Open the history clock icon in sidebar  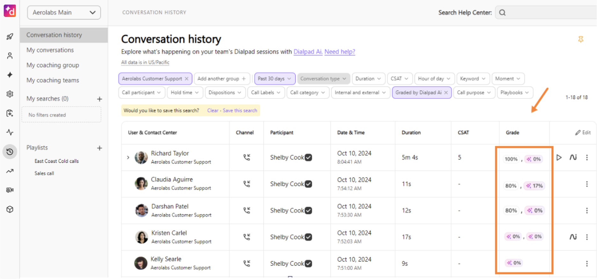[10, 152]
